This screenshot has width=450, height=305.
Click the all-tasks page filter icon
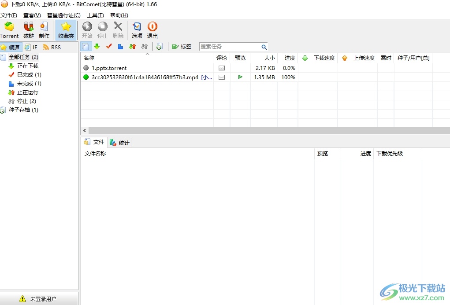[86, 47]
